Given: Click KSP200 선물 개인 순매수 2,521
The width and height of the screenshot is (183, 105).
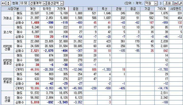Looking at the screenshot, I should click(x=35, y=51).
